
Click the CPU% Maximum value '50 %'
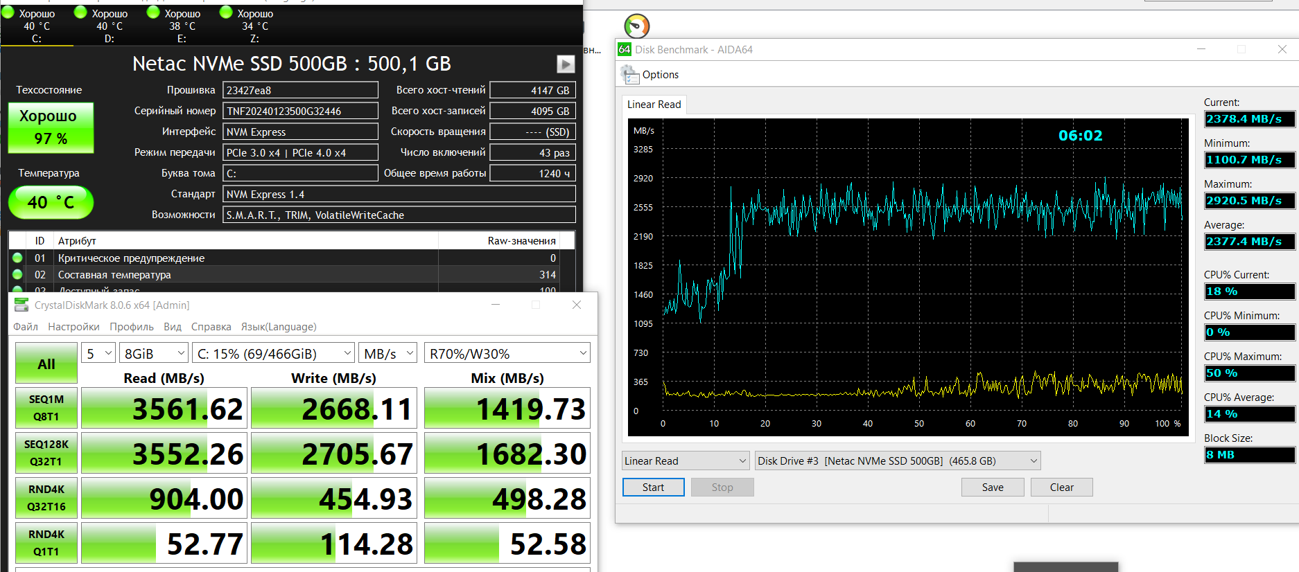tap(1249, 373)
